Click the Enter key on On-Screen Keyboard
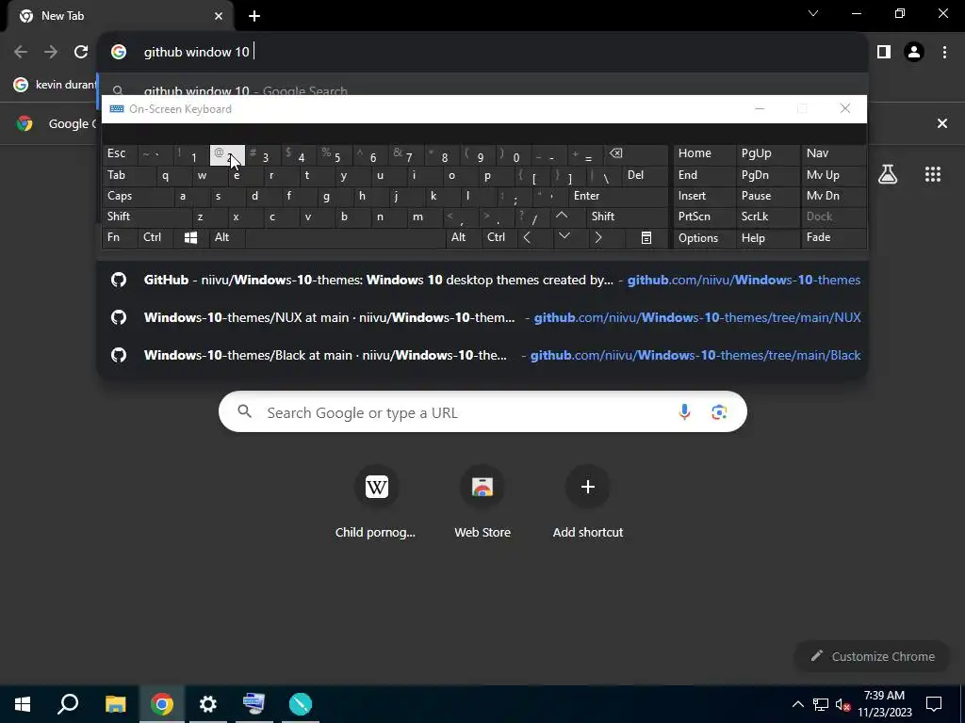Viewport: 965px width, 723px height. 618,196
